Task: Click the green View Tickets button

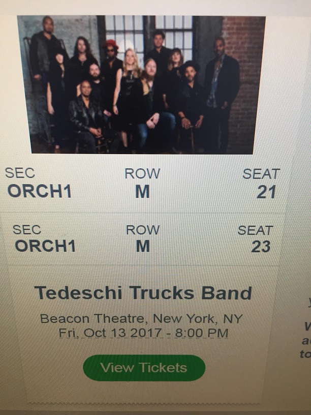Action: click(x=144, y=368)
